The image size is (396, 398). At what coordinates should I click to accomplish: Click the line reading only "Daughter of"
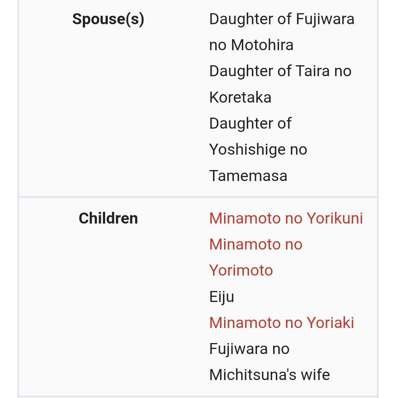click(250, 124)
